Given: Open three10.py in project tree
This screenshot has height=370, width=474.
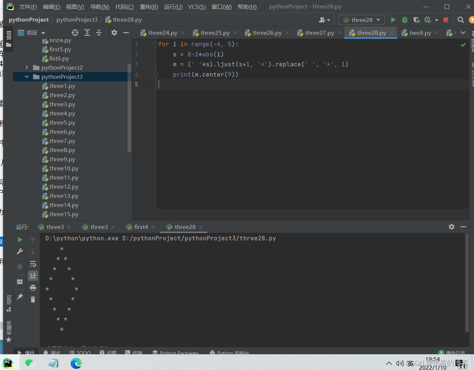Looking at the screenshot, I should (x=64, y=168).
